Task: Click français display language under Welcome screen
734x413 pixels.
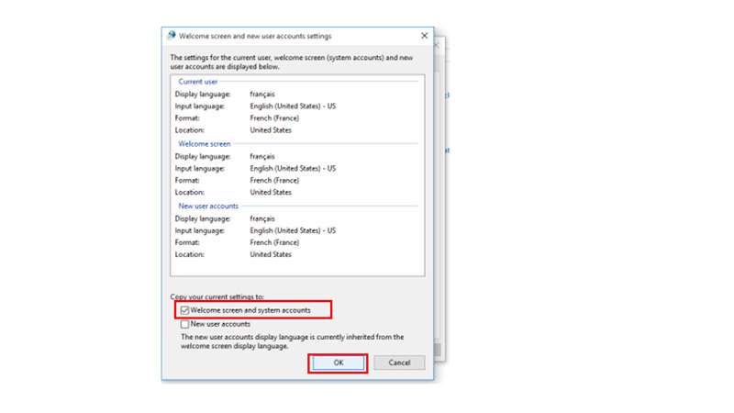Action: (x=262, y=156)
